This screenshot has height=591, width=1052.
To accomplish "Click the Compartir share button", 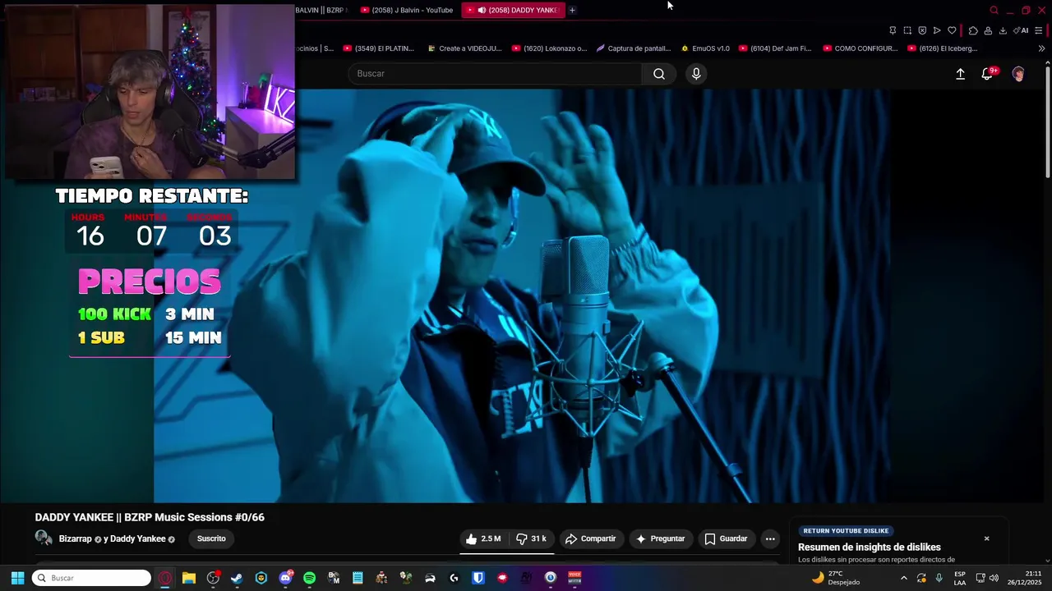I will (x=590, y=538).
